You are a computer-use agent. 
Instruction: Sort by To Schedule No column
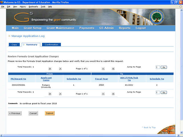pos(157,79)
